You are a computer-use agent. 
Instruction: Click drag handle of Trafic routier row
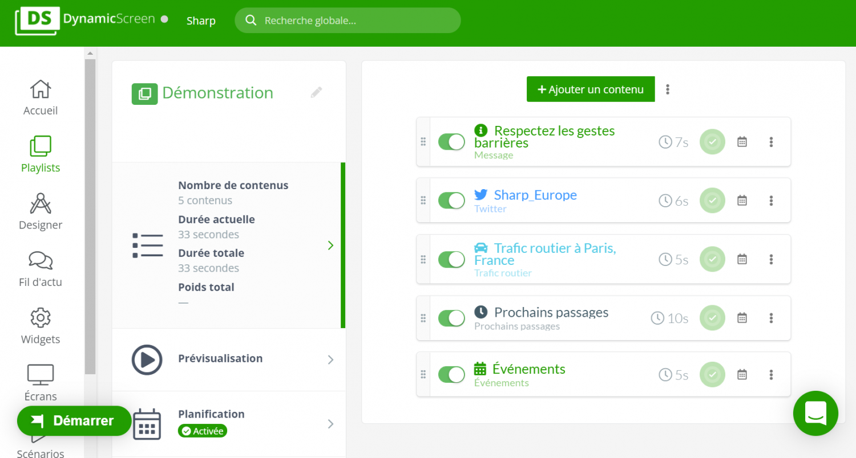pyautogui.click(x=423, y=259)
